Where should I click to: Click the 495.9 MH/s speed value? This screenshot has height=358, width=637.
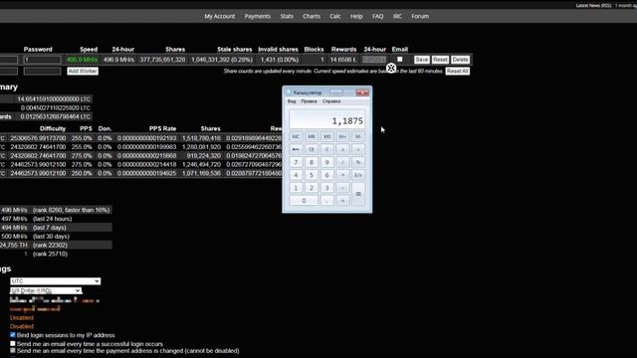(x=82, y=60)
